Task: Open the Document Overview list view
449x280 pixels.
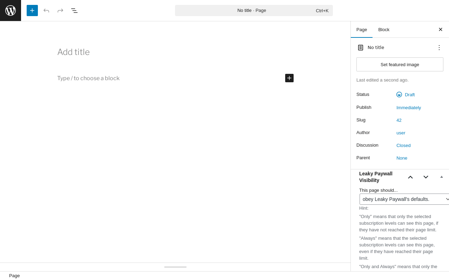Action: tap(74, 10)
